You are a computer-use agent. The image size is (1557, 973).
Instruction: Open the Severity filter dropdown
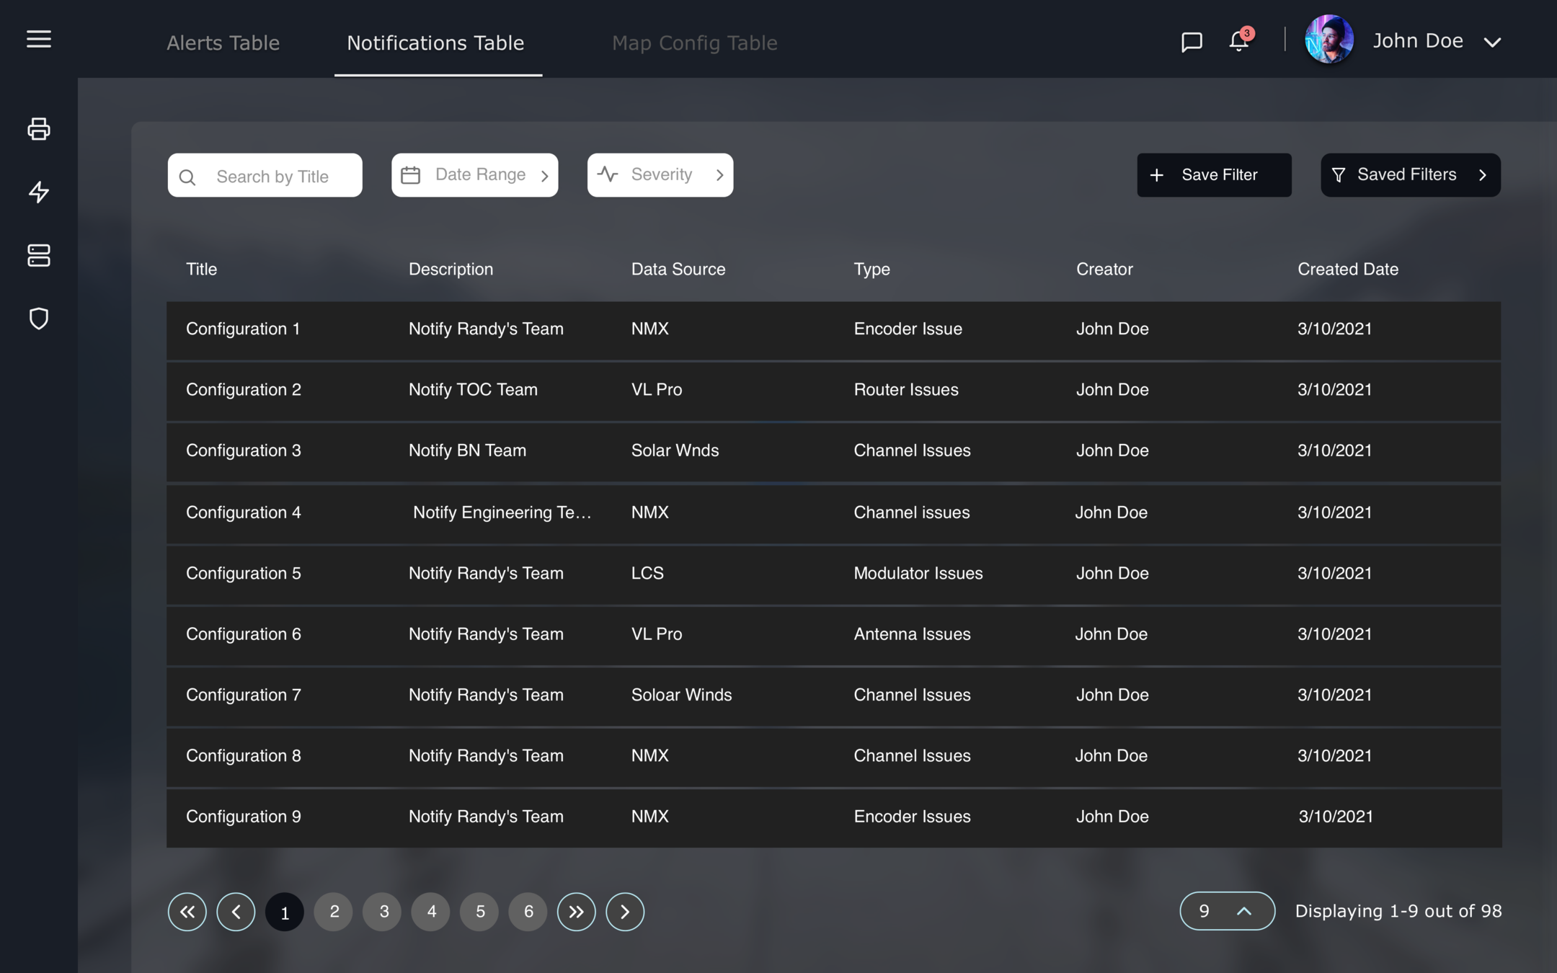tap(660, 175)
